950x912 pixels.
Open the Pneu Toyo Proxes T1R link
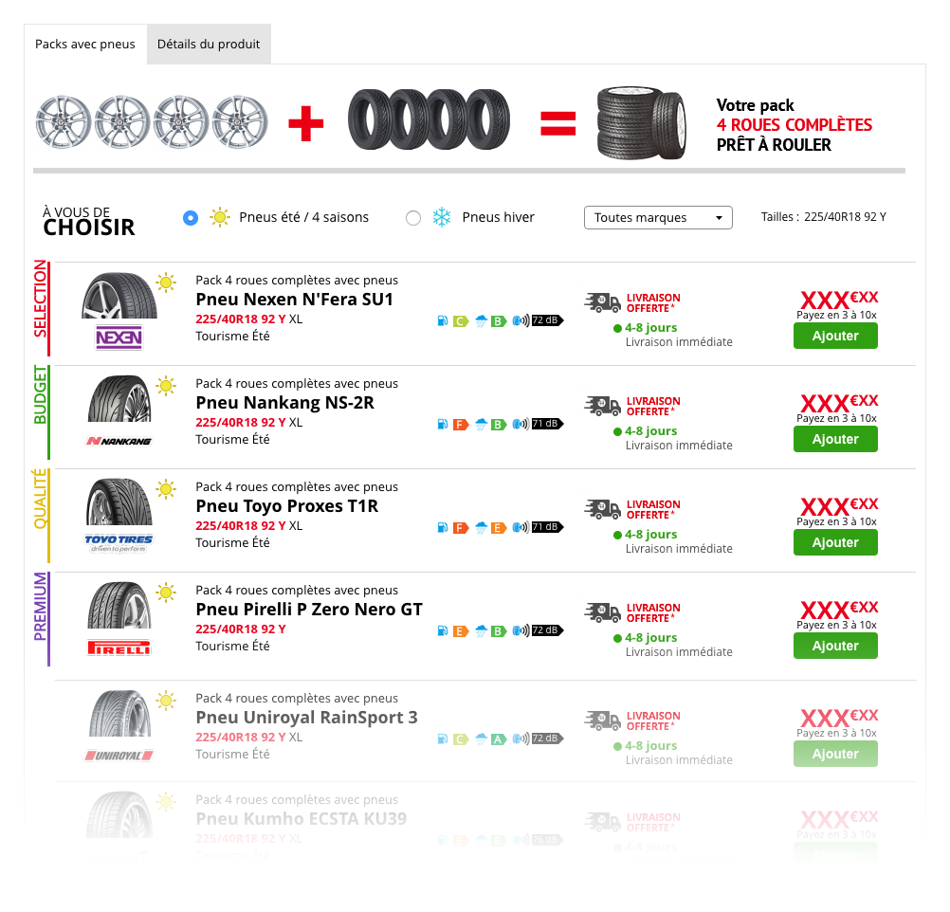pyautogui.click(x=286, y=506)
